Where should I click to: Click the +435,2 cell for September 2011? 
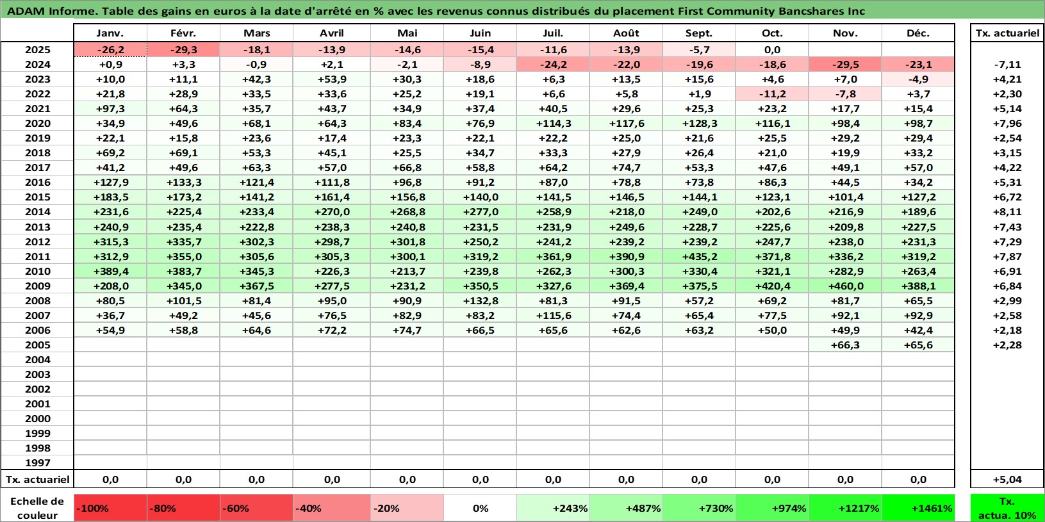(699, 257)
